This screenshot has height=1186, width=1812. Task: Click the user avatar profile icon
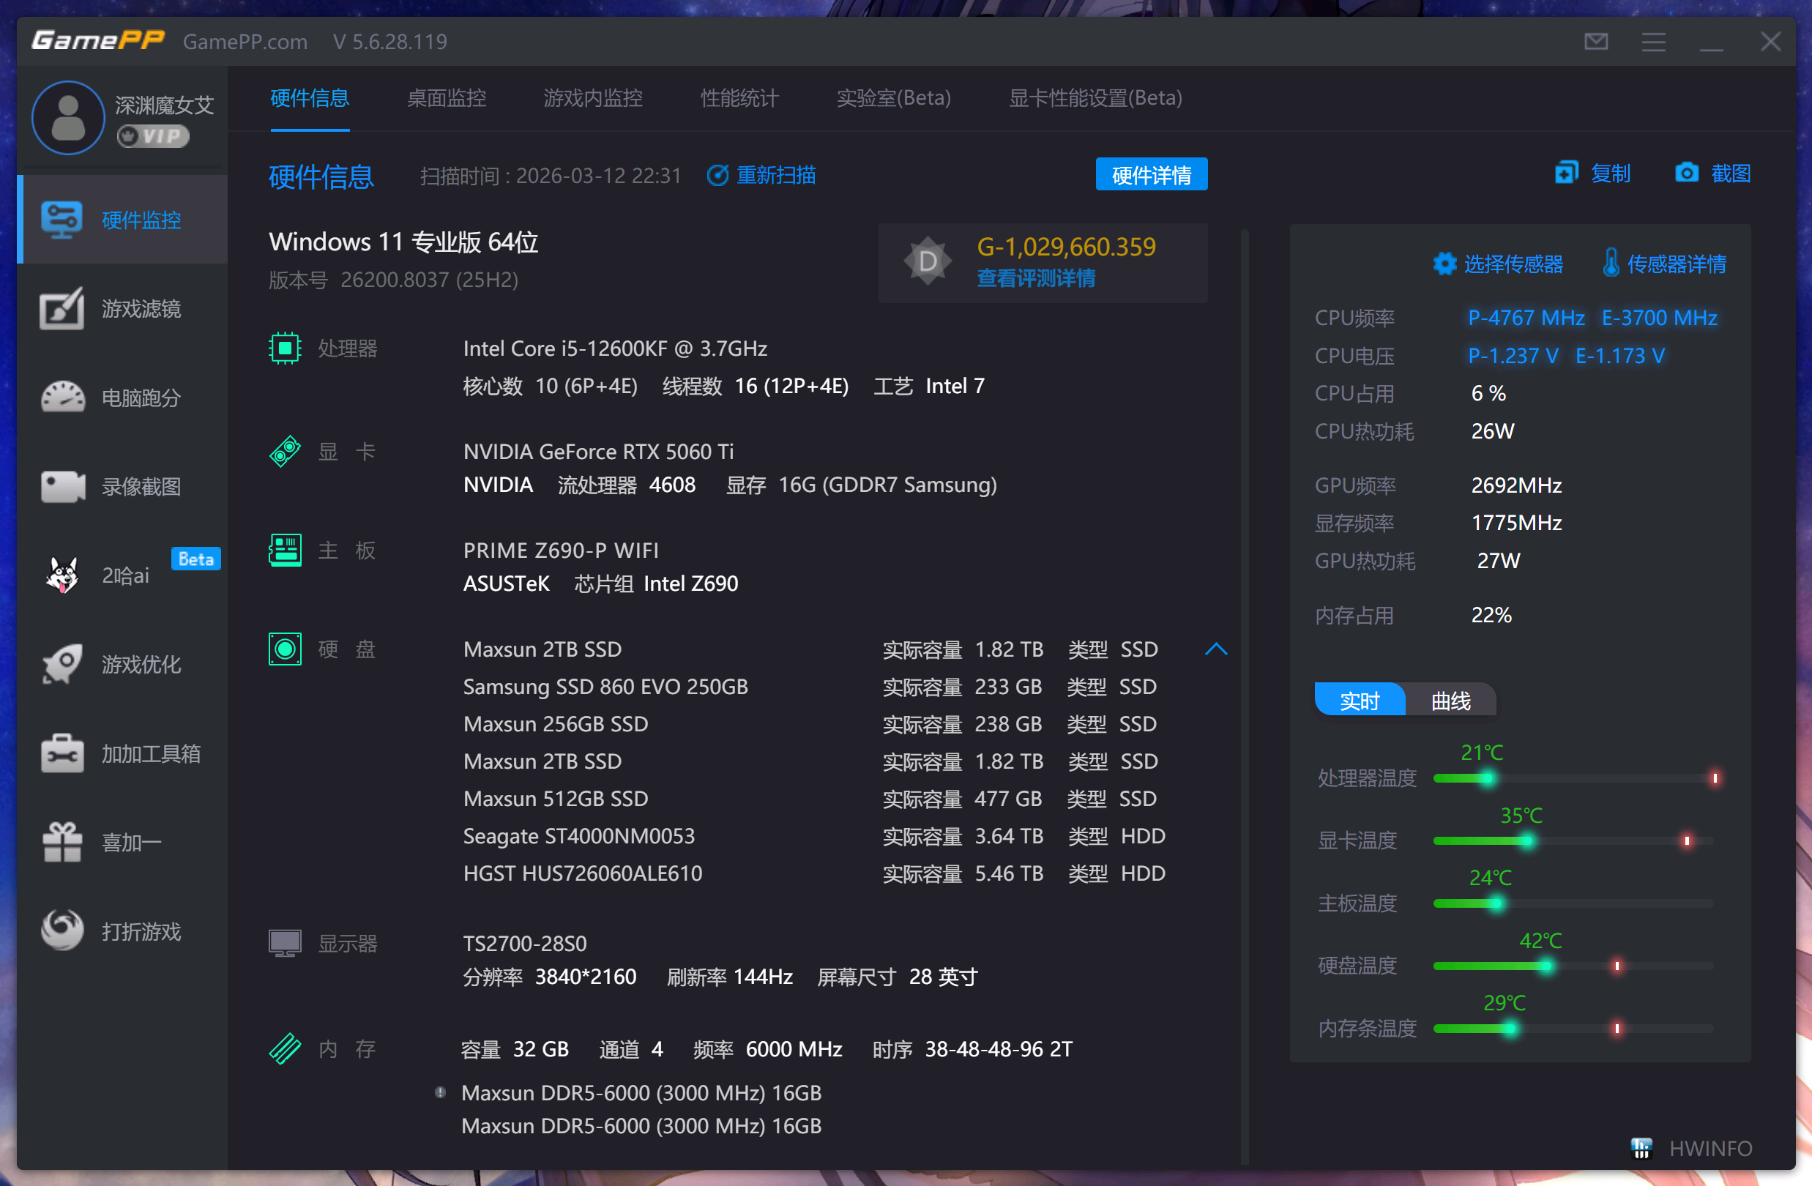click(x=68, y=118)
